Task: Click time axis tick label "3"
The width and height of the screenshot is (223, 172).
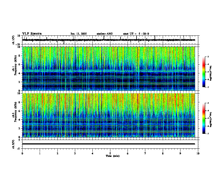Action: pyautogui.click(x=75, y=153)
